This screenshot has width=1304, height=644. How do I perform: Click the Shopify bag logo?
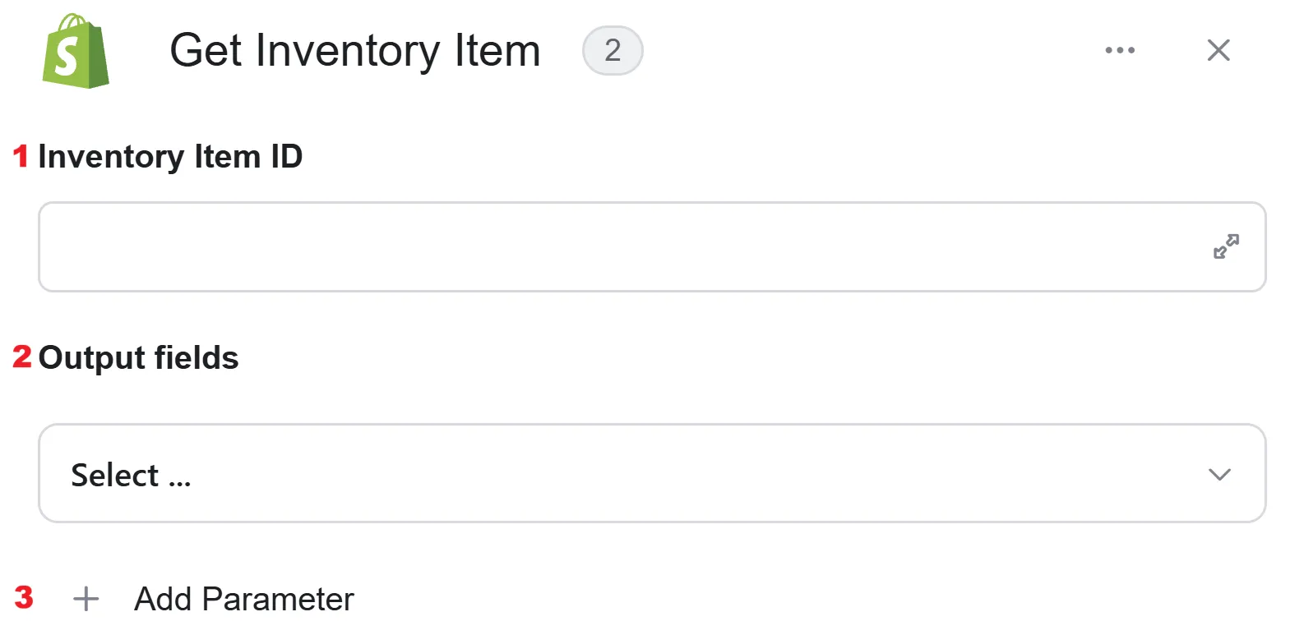(x=76, y=51)
